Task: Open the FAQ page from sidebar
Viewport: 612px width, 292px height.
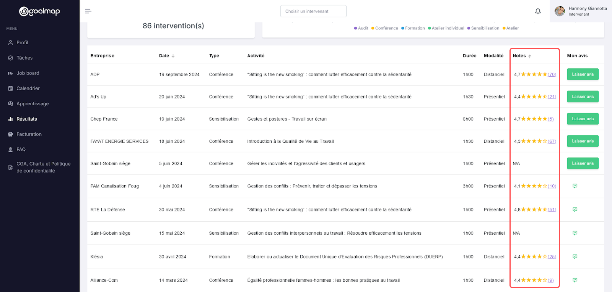Action: (21, 150)
